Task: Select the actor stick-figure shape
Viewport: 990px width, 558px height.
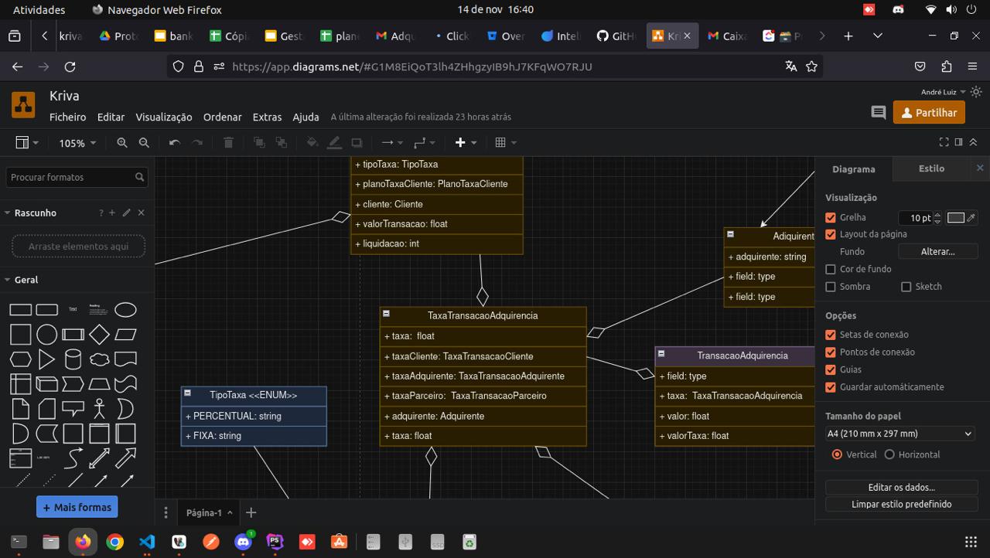Action: (x=99, y=408)
